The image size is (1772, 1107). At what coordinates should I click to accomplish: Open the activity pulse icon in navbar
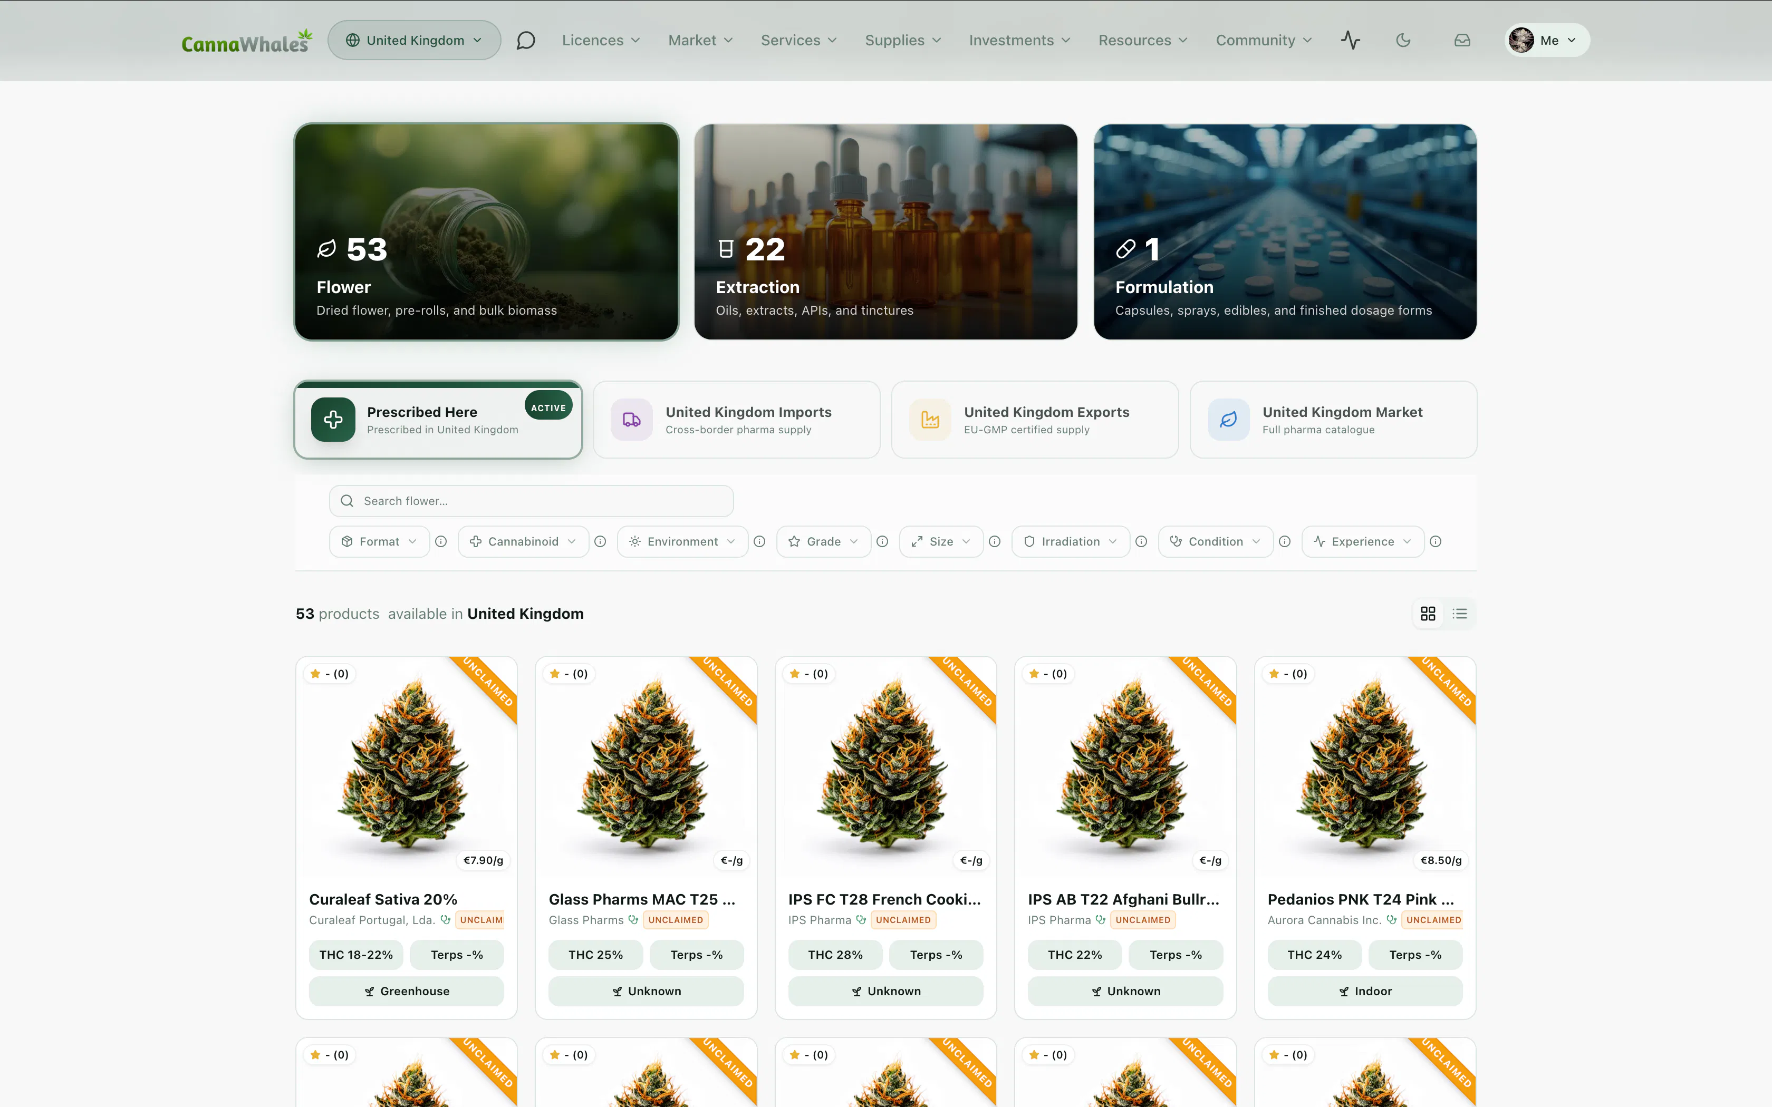[x=1350, y=40]
